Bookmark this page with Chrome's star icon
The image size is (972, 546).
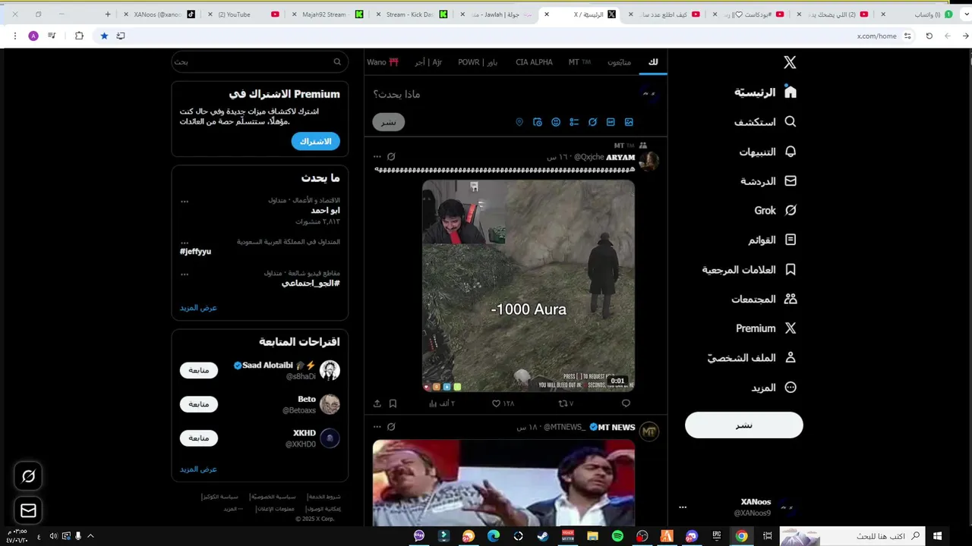[104, 36]
